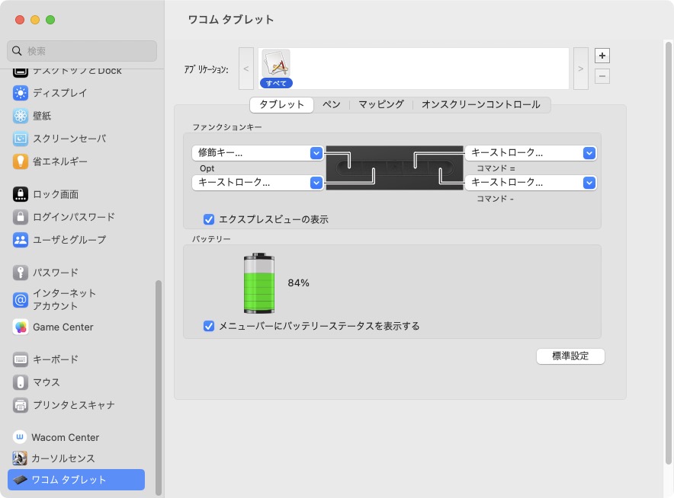Open キーストローク dropdown above コマンド =
Screen dimensions: 674x498
click(531, 153)
